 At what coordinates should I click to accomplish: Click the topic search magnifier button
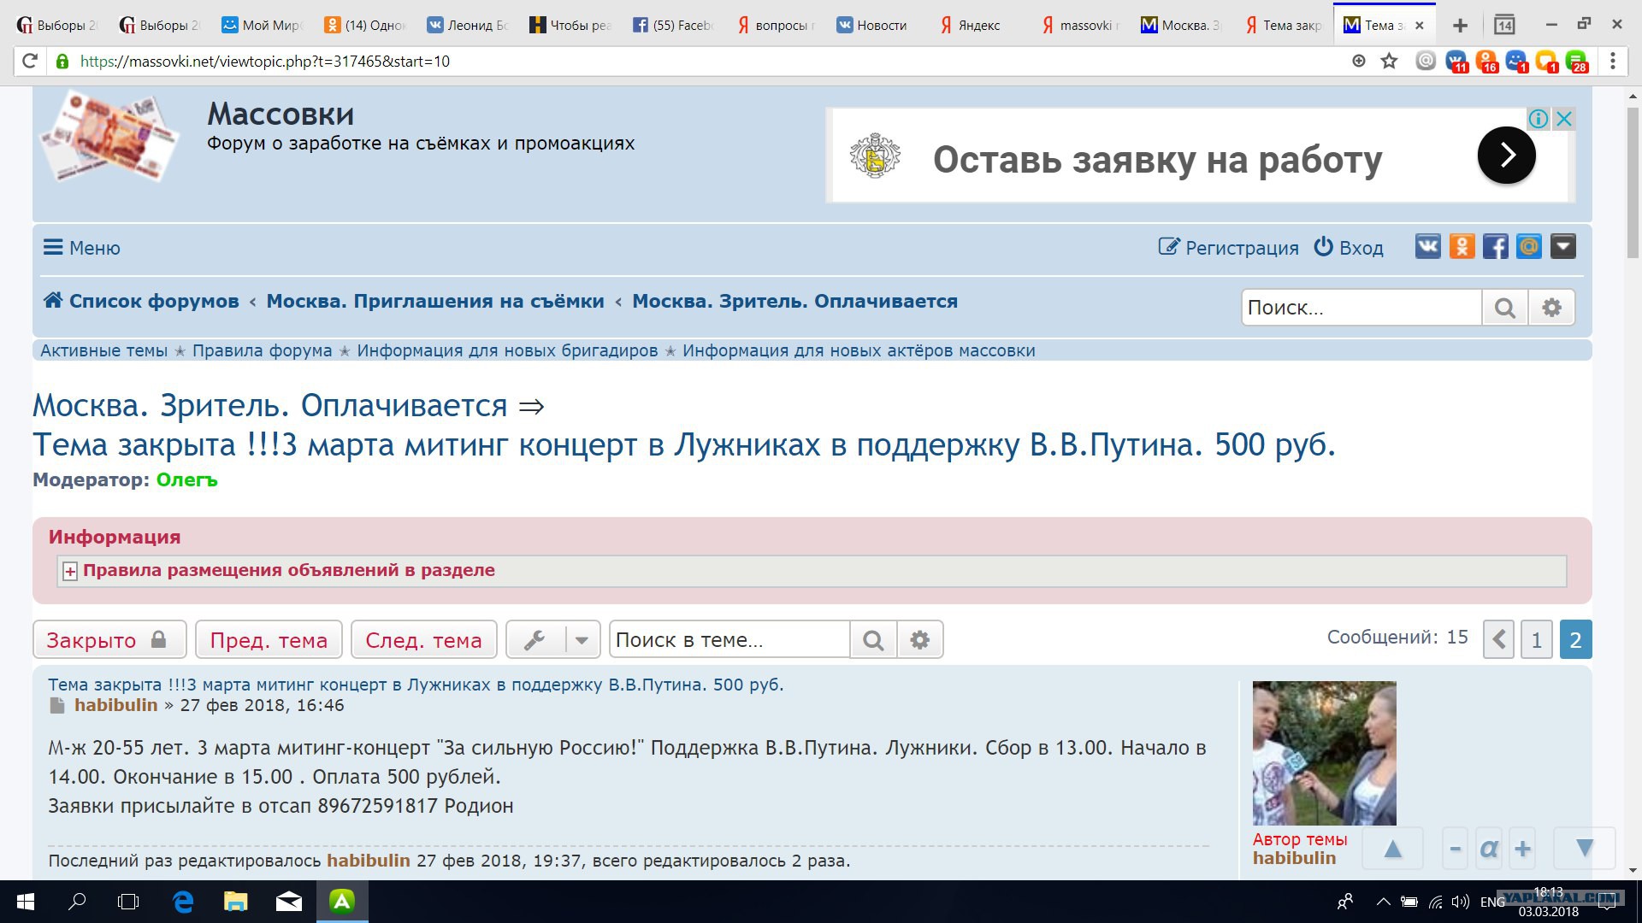[873, 640]
